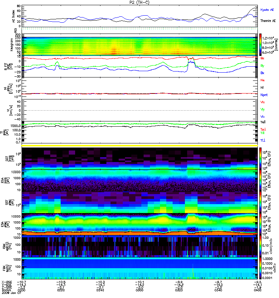Click the "0300" time tick label
The image size is (279, 298).
pos(139,290)
